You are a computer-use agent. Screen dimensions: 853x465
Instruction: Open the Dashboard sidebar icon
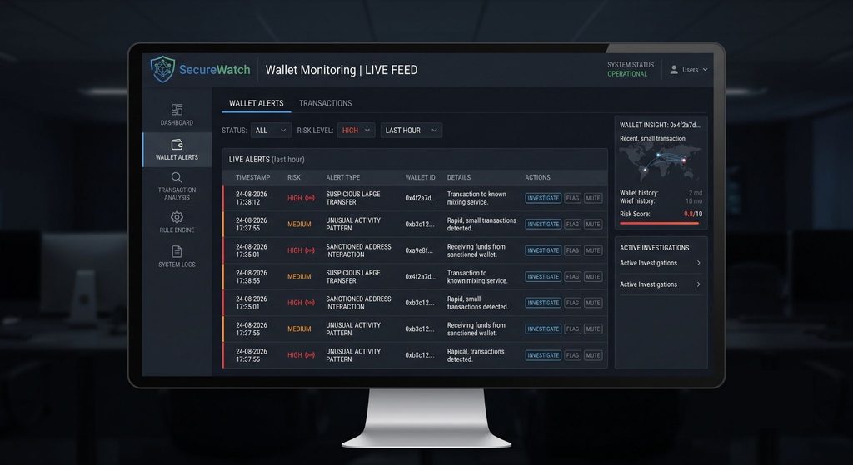[177, 110]
